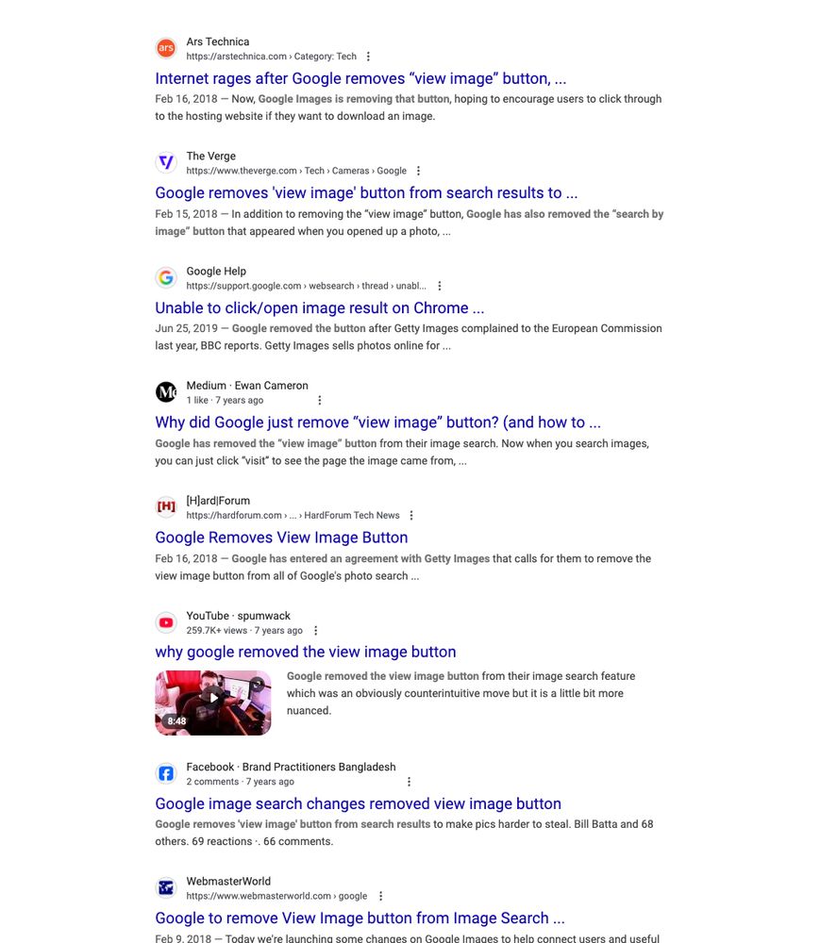Click the YouTube result favicon
Image resolution: width=837 pixels, height=943 pixels.
pos(166,622)
